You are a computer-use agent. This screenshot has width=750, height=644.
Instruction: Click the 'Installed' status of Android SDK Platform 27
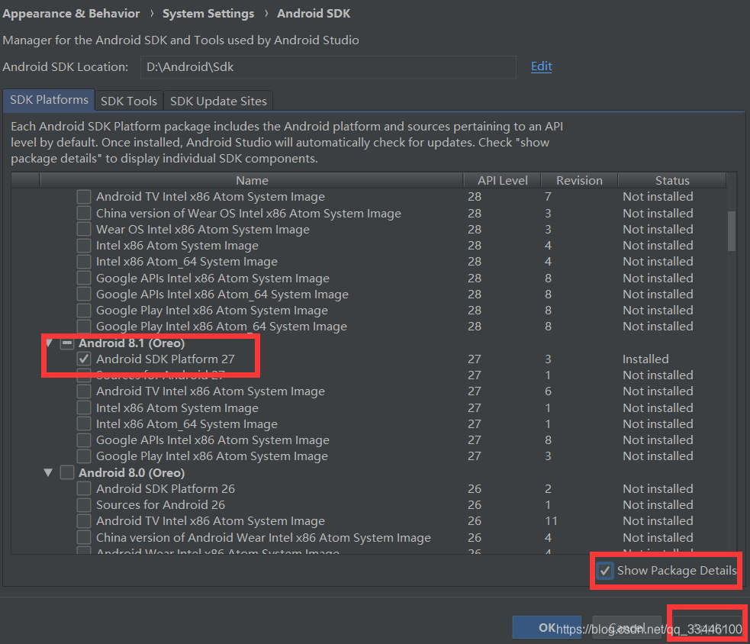pos(645,359)
